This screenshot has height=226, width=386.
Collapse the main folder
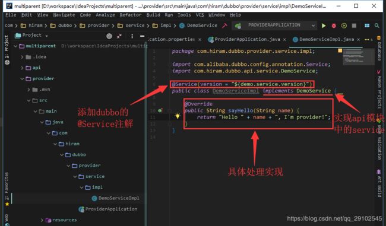(36, 112)
